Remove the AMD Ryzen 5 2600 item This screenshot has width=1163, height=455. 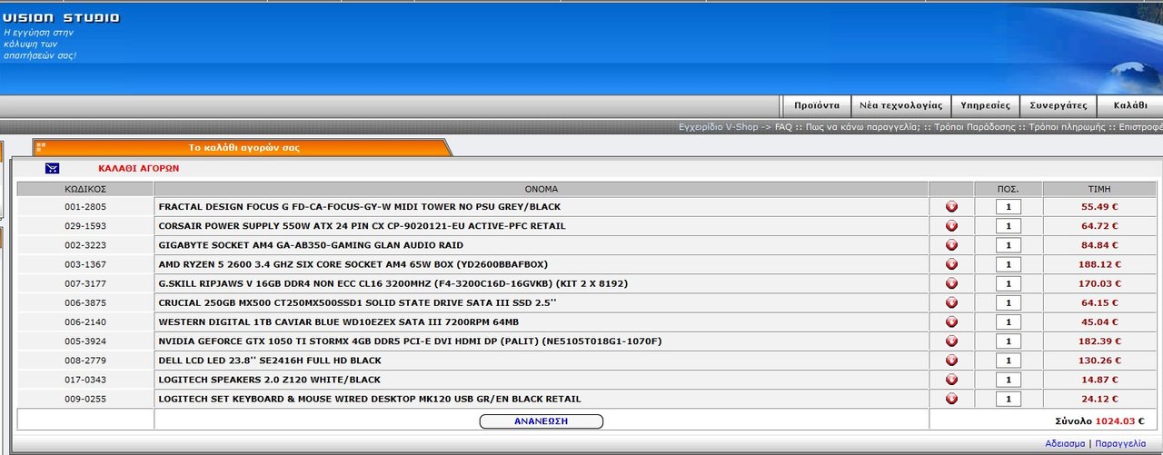click(951, 264)
